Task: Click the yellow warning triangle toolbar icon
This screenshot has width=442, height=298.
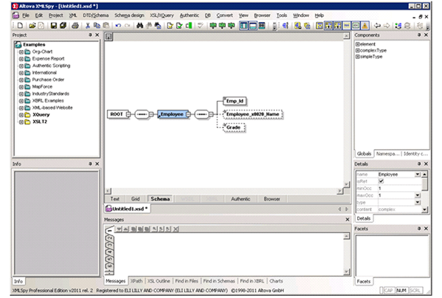Action: coord(365,26)
